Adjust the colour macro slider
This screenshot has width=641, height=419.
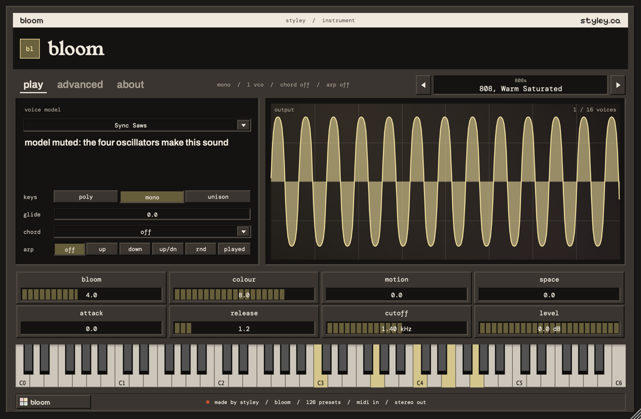coord(244,294)
